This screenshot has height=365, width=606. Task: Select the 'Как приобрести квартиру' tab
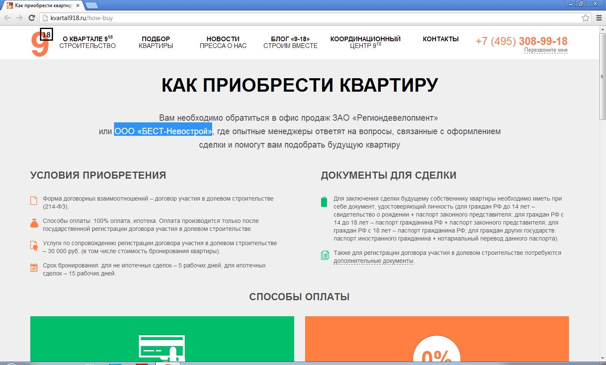click(44, 6)
